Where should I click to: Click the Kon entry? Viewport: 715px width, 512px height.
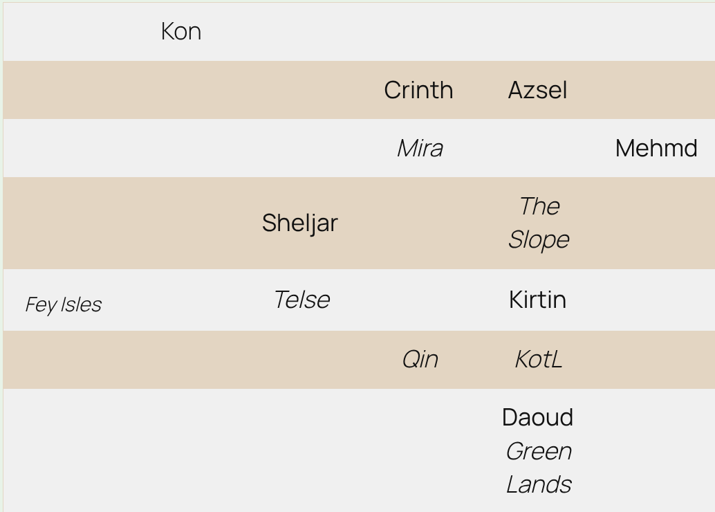(x=180, y=31)
